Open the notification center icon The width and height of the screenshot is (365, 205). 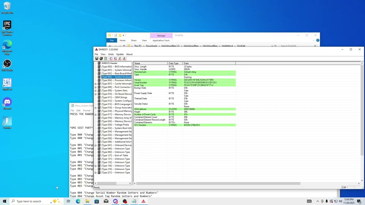click(359, 201)
